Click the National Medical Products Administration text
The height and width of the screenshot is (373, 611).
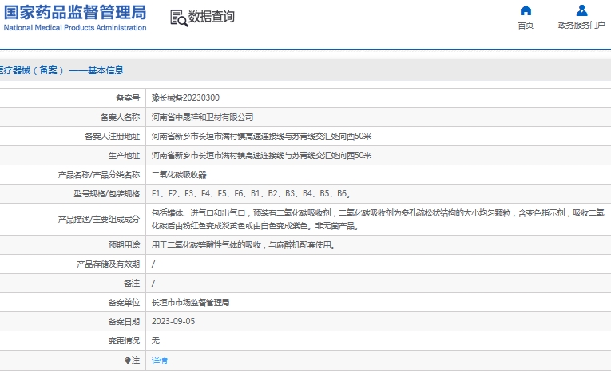point(75,28)
